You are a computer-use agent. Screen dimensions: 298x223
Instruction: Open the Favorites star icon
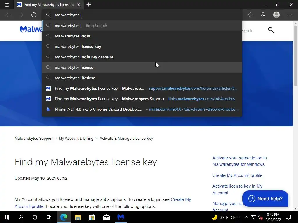click(250, 15)
